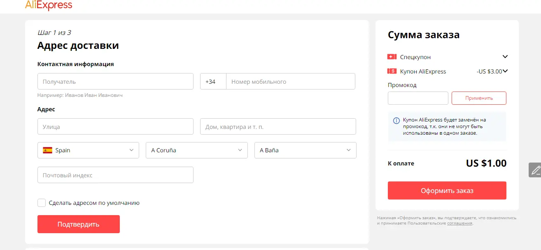
Task: Open the соглашения link
Action: [459, 223]
